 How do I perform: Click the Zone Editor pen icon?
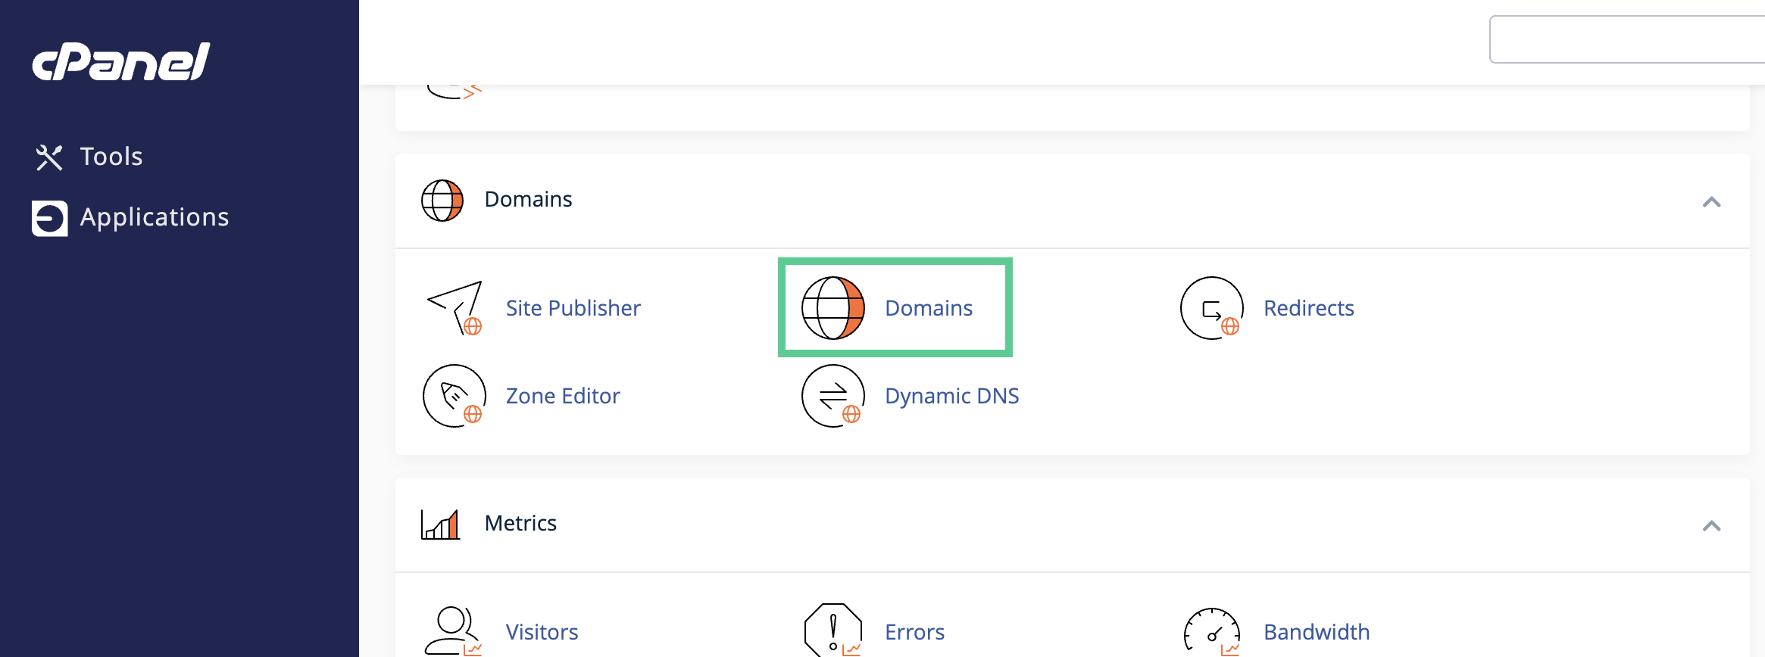click(x=455, y=396)
